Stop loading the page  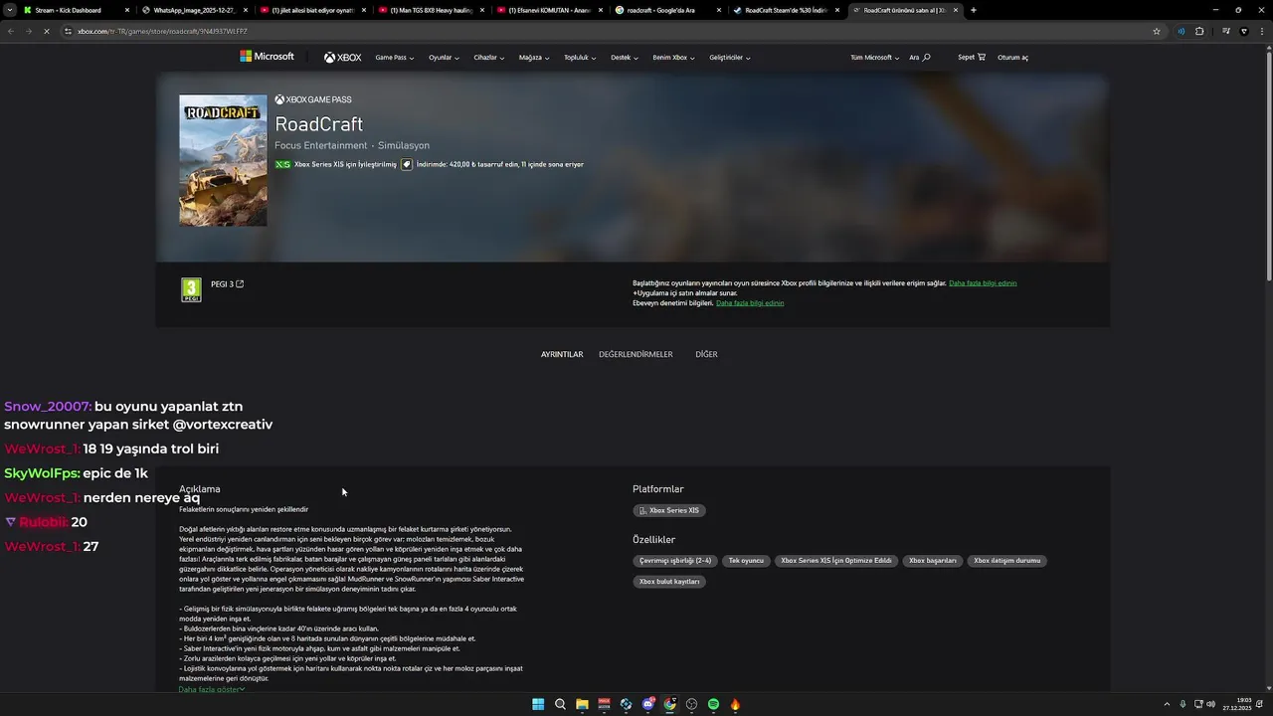click(x=49, y=31)
